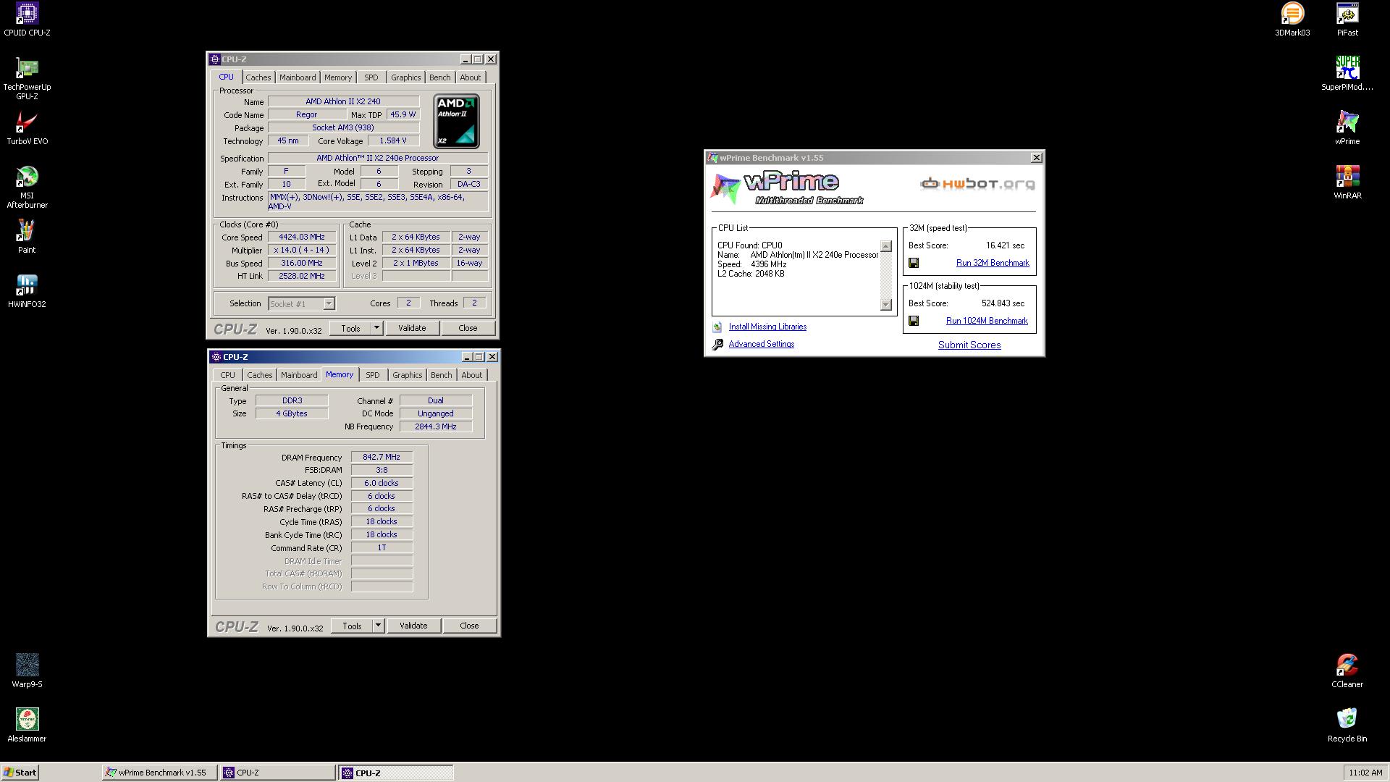This screenshot has height=782, width=1390.
Task: Launch the 3DMark03 desktop shortcut
Action: (x=1292, y=20)
